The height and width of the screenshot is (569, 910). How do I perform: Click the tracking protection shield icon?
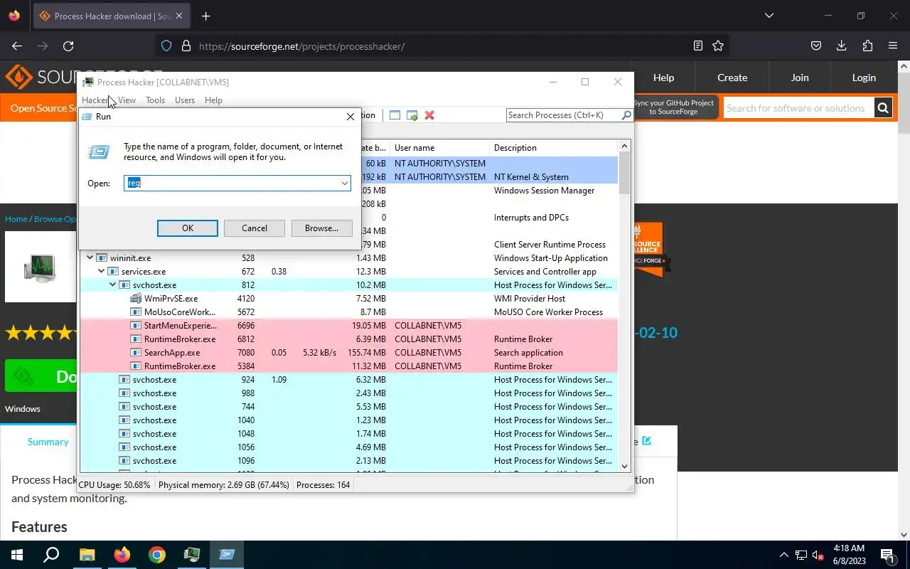pos(166,46)
